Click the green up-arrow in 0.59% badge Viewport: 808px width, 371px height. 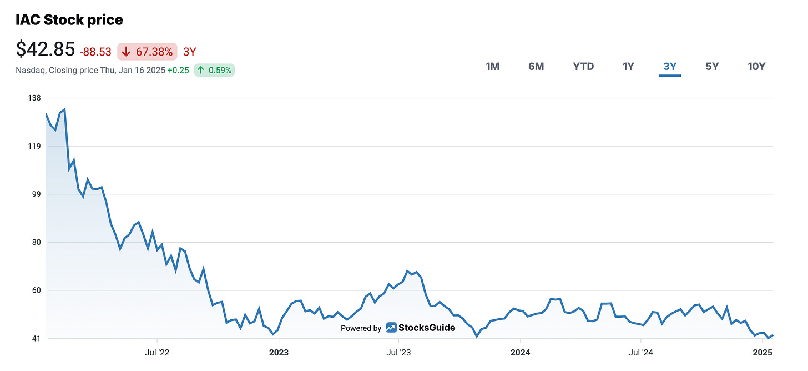pyautogui.click(x=201, y=71)
